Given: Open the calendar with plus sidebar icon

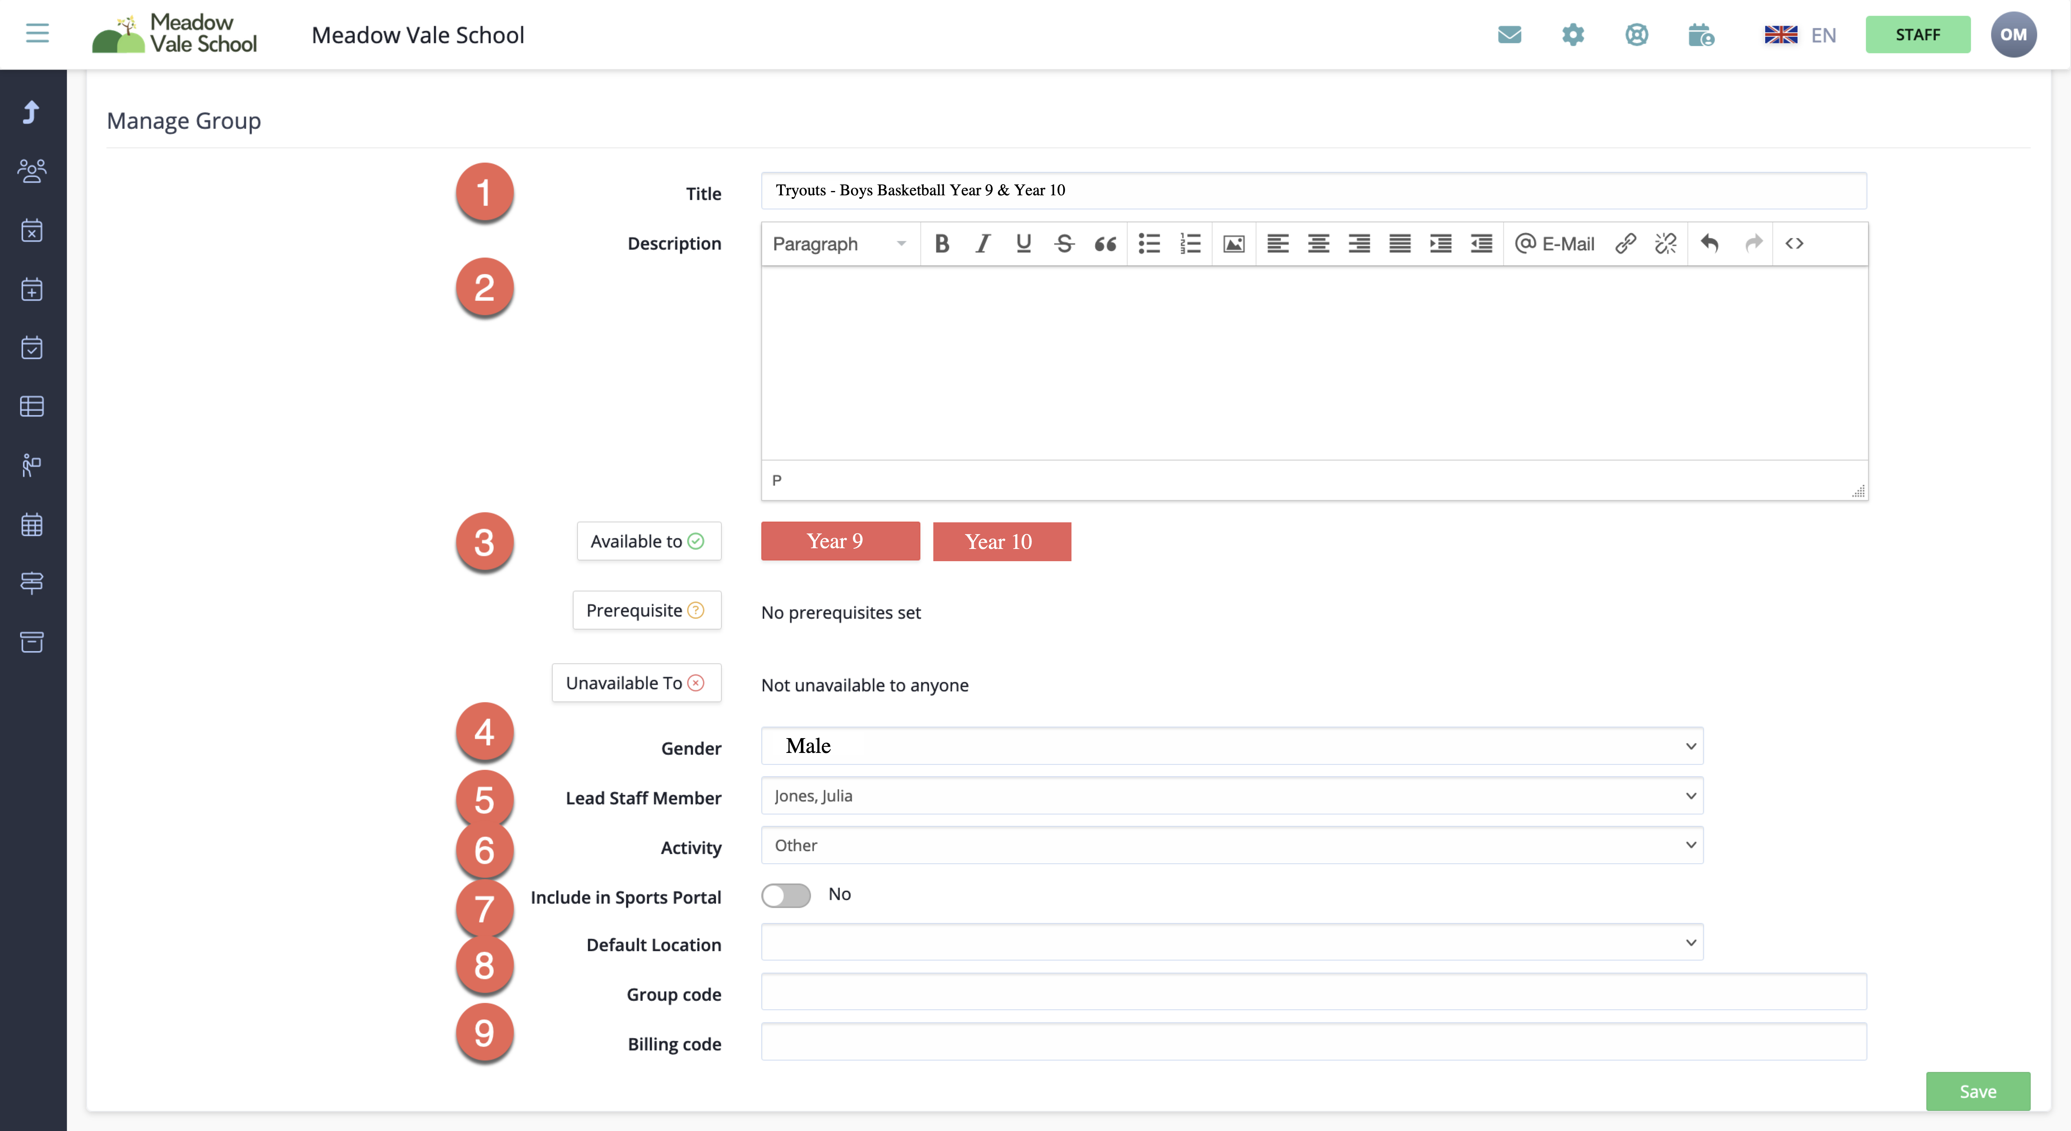Looking at the screenshot, I should (x=31, y=289).
